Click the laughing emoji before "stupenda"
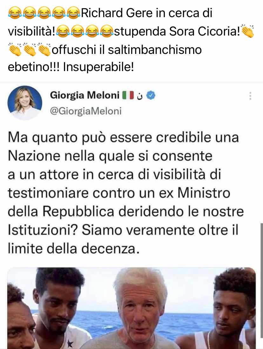The height and width of the screenshot is (349, 263). [107, 31]
